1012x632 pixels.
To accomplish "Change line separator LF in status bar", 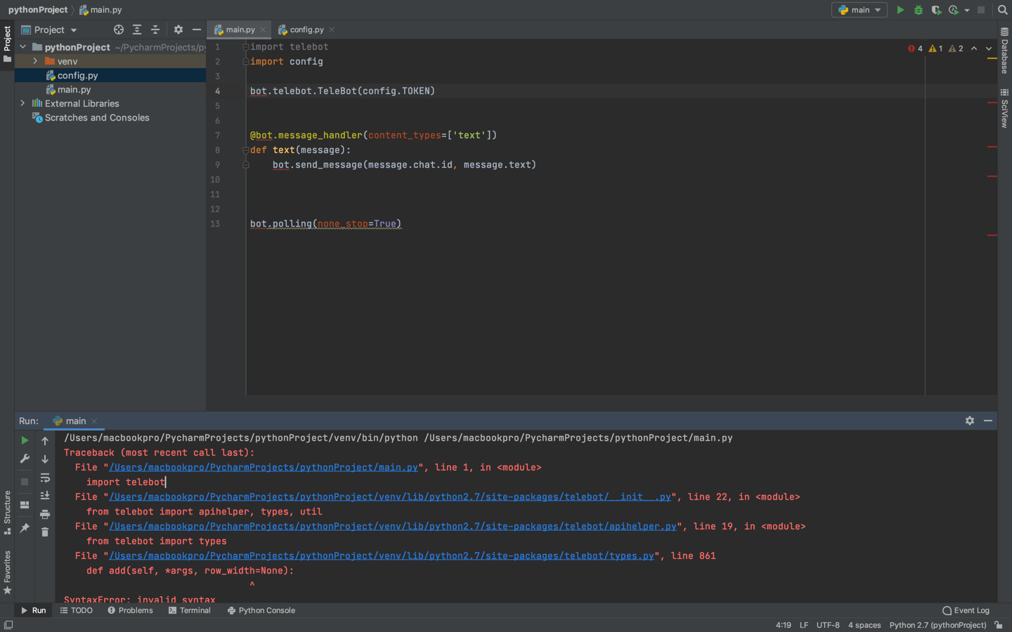I will coord(804,625).
